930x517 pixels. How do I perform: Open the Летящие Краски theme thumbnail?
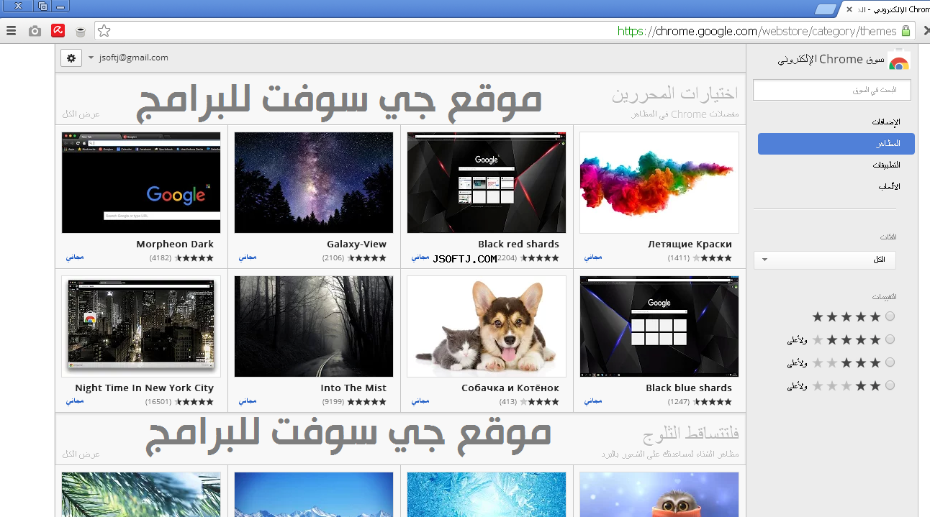click(x=659, y=183)
